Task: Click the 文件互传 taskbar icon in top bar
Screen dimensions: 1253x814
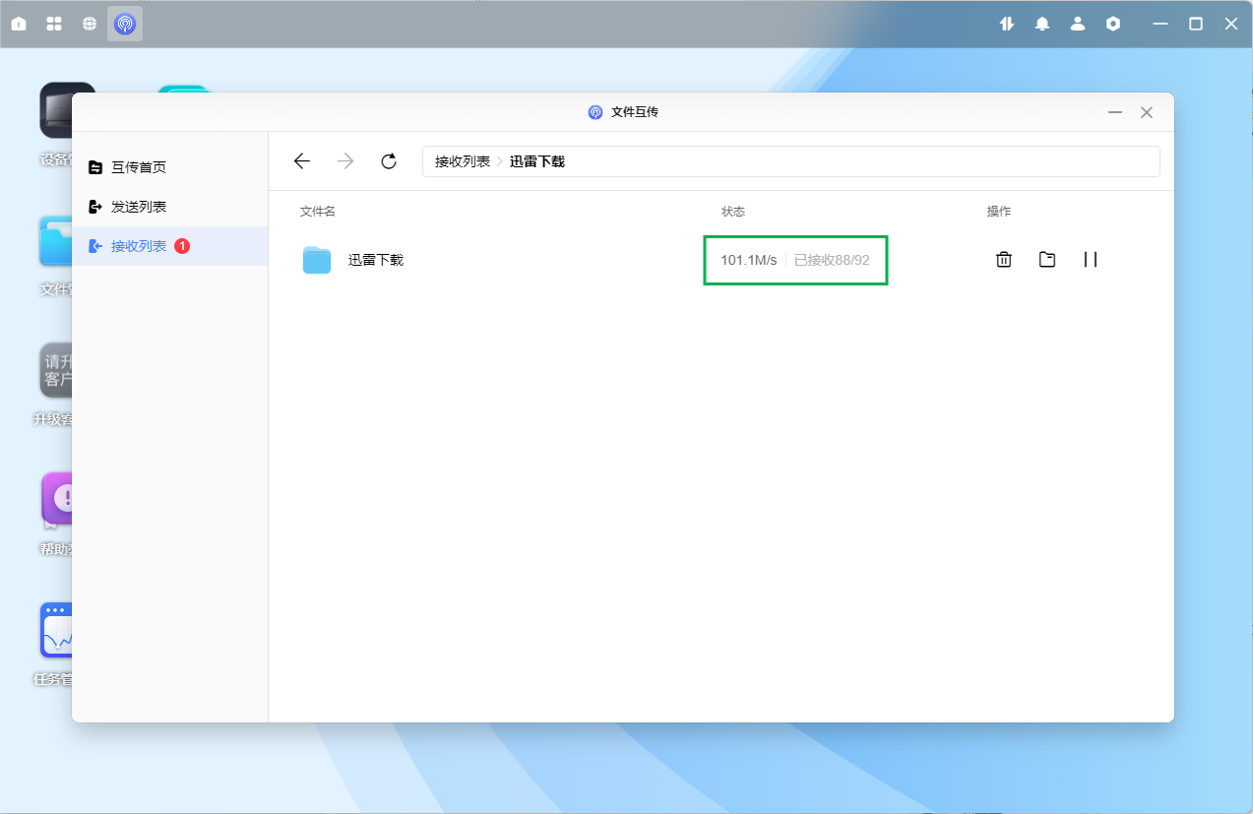Action: [125, 24]
